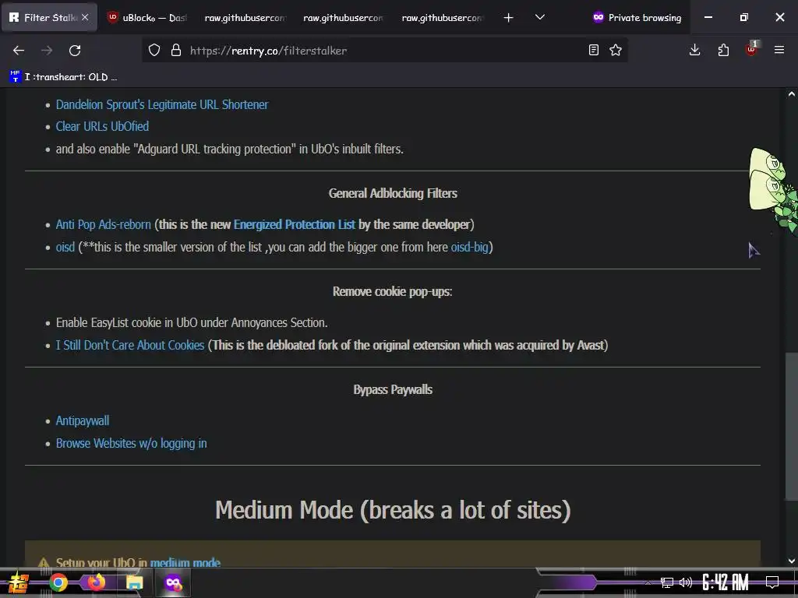This screenshot has width=798, height=598.
Task: Click the Bypass Paywalls heading
Action: coord(393,389)
